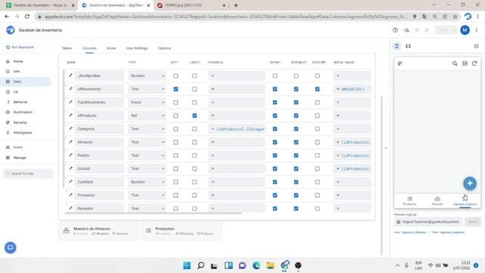This screenshot has height=273, width=485.
Task: Open Microsoft Edge from the taskbar
Action: pos(256,265)
